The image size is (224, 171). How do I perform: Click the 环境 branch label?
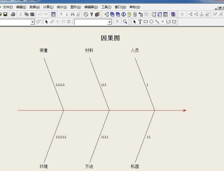(x=44, y=166)
